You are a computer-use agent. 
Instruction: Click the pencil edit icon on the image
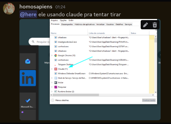pyautogui.click(x=145, y=25)
